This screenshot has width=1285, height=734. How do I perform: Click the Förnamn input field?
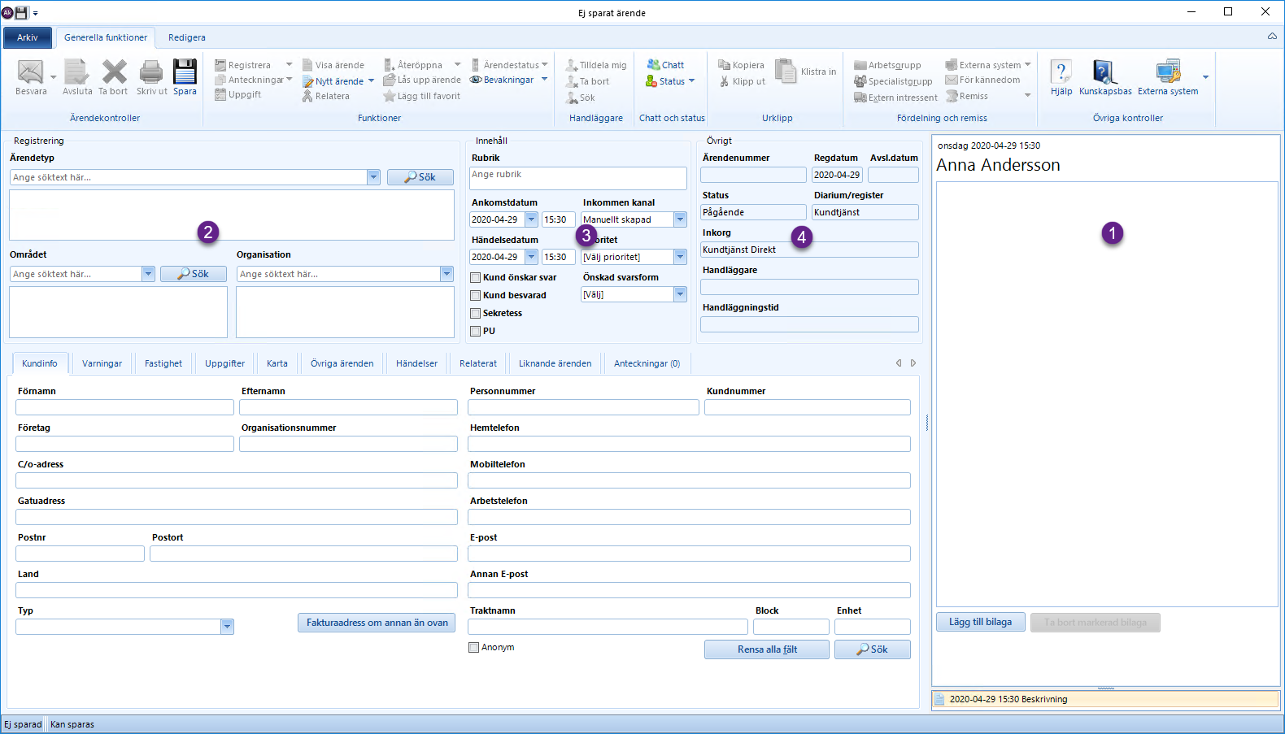[124, 407]
